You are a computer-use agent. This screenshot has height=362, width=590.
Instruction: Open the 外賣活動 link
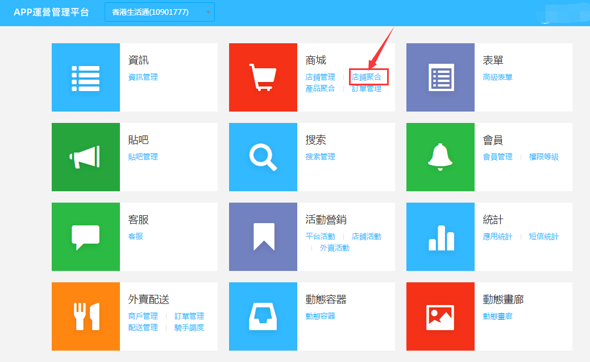coord(335,248)
